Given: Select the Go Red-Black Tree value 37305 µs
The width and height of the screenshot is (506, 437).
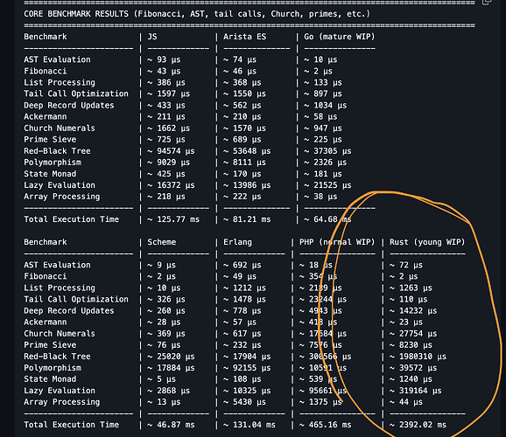Looking at the screenshot, I should click(328, 151).
